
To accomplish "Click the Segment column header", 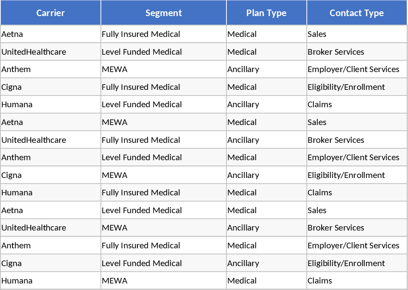I will [163, 13].
